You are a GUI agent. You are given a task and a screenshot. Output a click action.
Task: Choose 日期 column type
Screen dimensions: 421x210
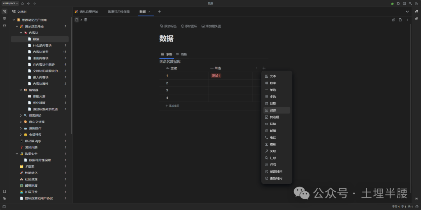pos(276,103)
